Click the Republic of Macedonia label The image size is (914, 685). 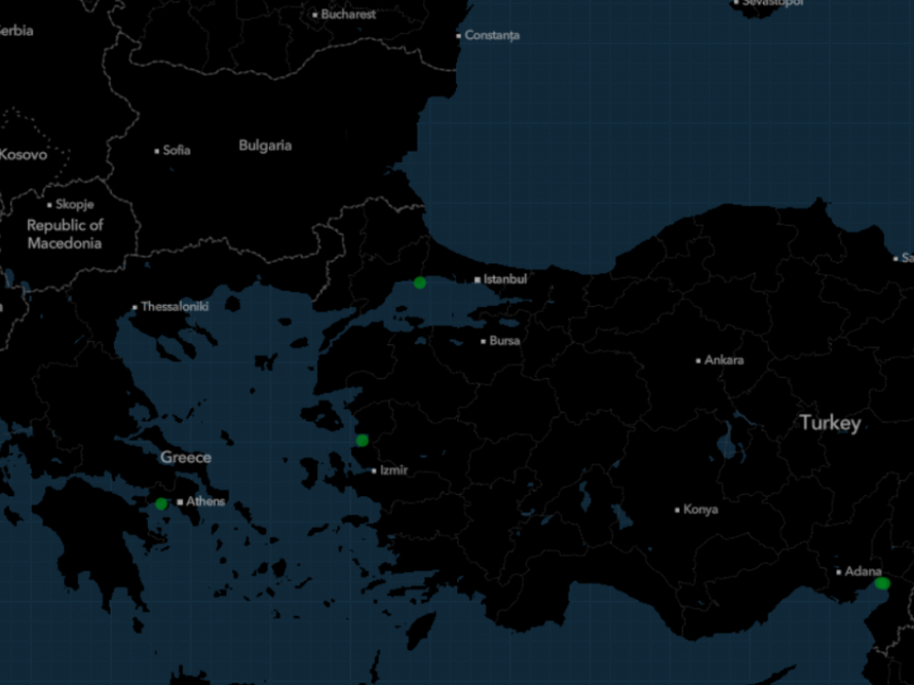tap(65, 234)
